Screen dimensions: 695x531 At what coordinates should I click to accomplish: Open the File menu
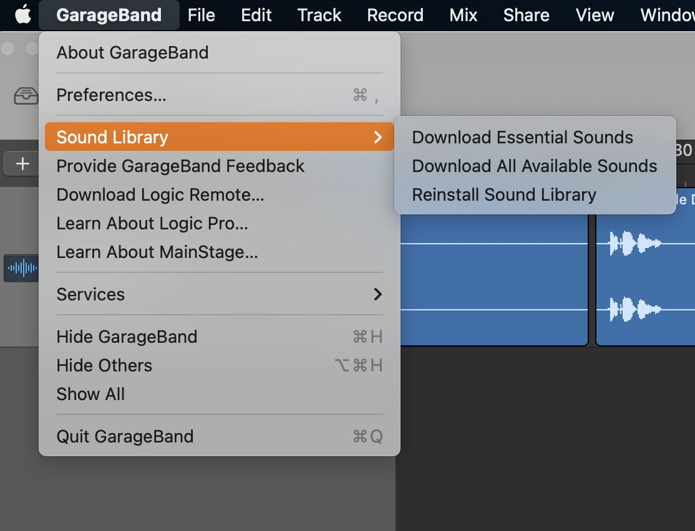click(202, 15)
